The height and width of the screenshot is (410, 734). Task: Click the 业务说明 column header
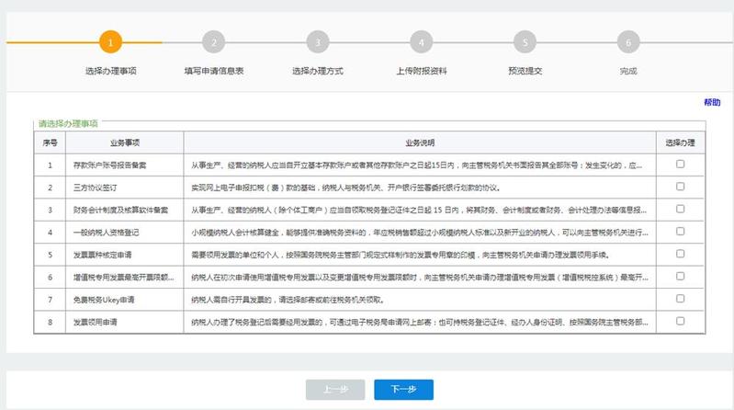419,142
